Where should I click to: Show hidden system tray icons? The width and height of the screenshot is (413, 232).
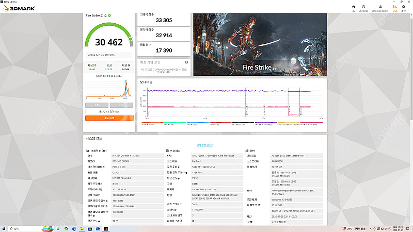point(371,229)
